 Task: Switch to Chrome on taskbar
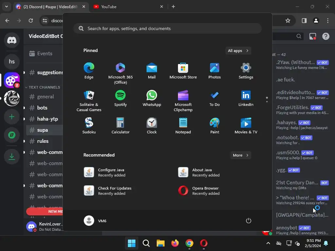click(189, 243)
